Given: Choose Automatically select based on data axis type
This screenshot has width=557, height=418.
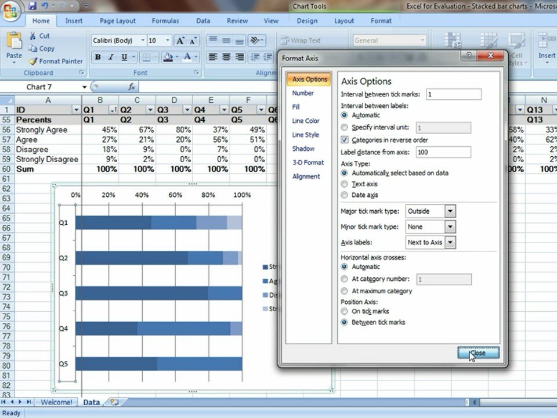Looking at the screenshot, I should [344, 173].
